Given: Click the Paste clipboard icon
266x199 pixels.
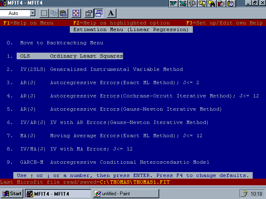Looking at the screenshot, I should (63, 13).
